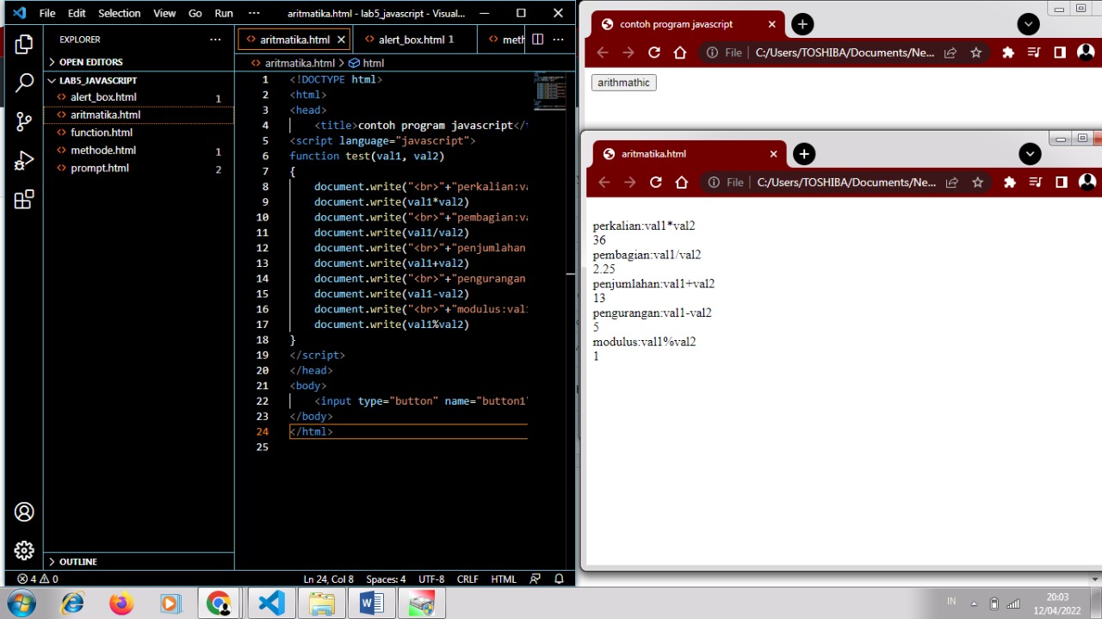Change end of line CRLF in status bar
The image size is (1102, 619).
467,579
